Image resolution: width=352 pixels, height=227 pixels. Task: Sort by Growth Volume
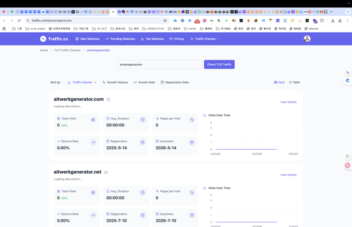[x=115, y=82]
